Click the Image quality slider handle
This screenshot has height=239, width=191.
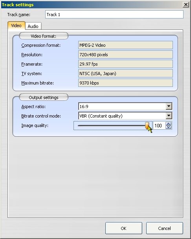147,125
